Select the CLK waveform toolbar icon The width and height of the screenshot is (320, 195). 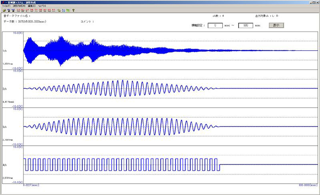(x=27, y=10)
